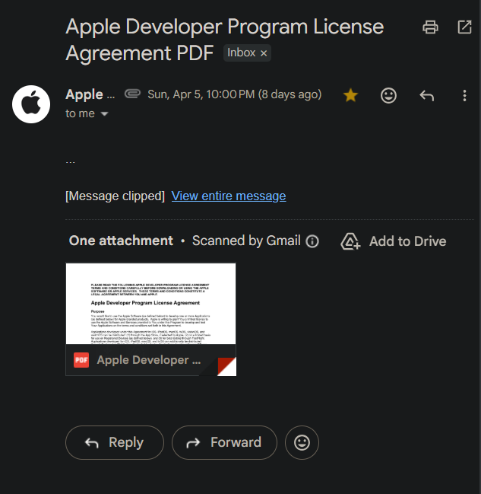481x494 pixels.
Task: Open the emoji reaction button beside Forward
Action: (302, 442)
